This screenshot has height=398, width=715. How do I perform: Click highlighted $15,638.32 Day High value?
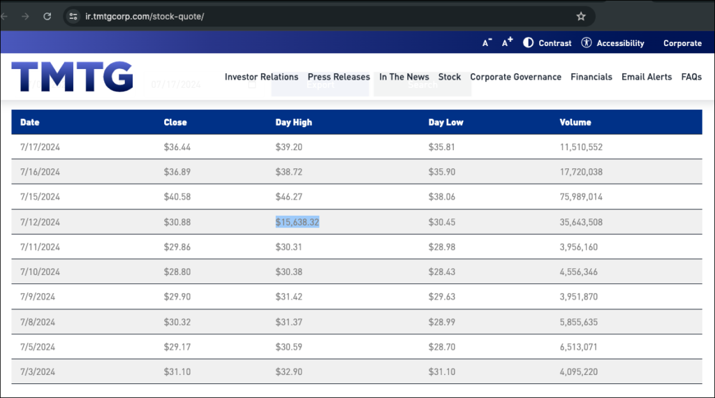pos(297,222)
